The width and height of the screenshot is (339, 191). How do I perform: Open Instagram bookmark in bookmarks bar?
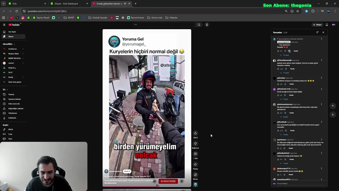(x=23, y=18)
